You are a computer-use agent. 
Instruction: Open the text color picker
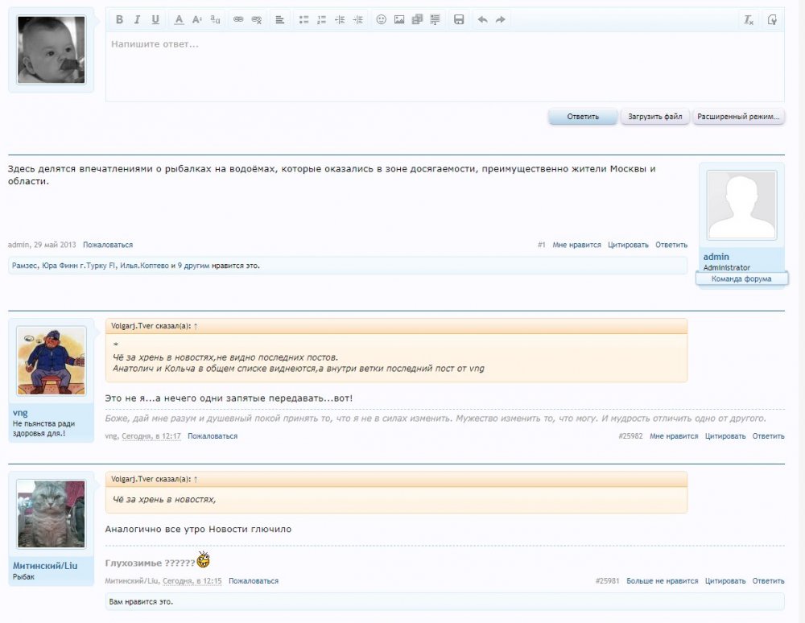[179, 19]
